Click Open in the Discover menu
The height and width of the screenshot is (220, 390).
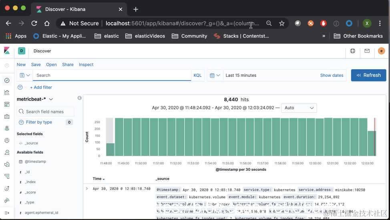51,65
